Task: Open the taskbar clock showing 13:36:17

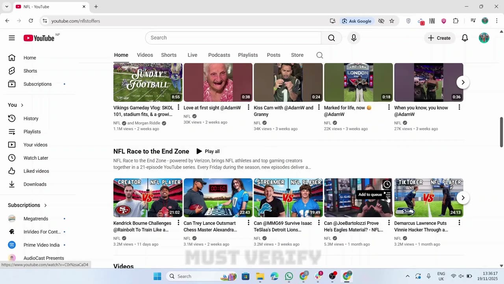Action: click(487, 276)
